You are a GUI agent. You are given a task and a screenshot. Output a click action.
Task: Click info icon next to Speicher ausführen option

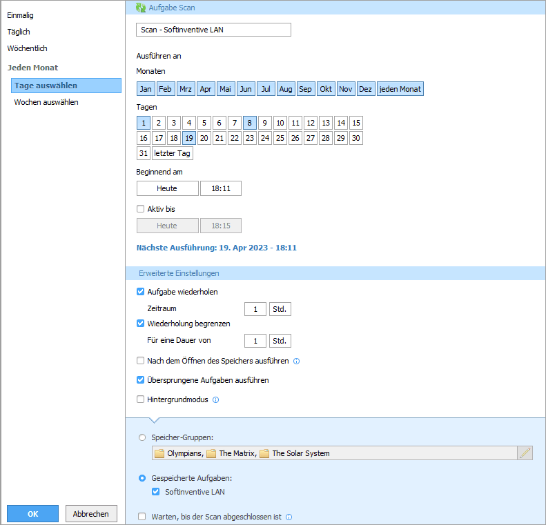pos(296,361)
